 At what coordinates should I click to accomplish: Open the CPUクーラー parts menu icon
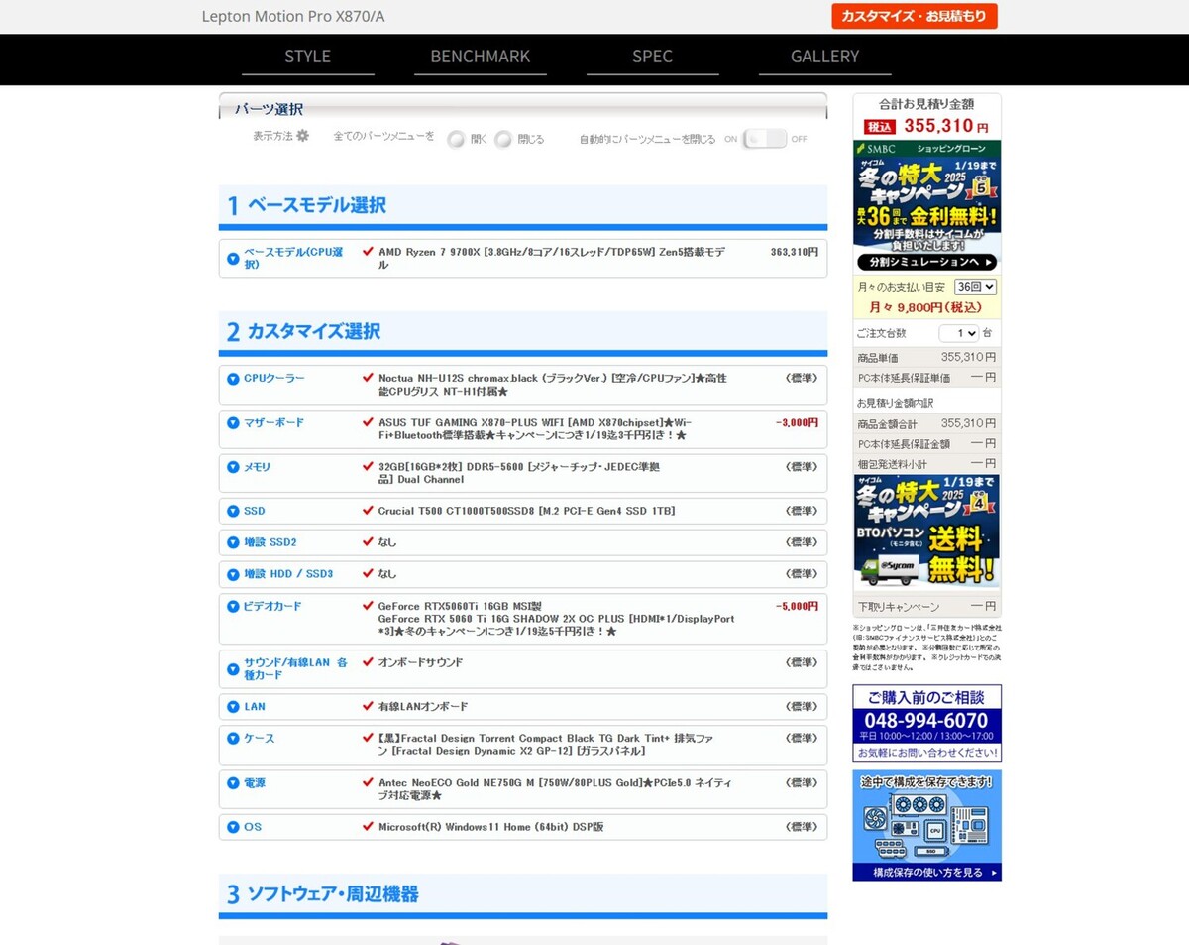(x=233, y=378)
